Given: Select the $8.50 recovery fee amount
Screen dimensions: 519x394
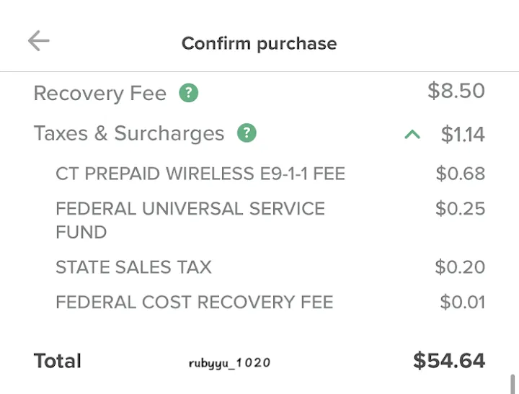Looking at the screenshot, I should coord(456,91).
